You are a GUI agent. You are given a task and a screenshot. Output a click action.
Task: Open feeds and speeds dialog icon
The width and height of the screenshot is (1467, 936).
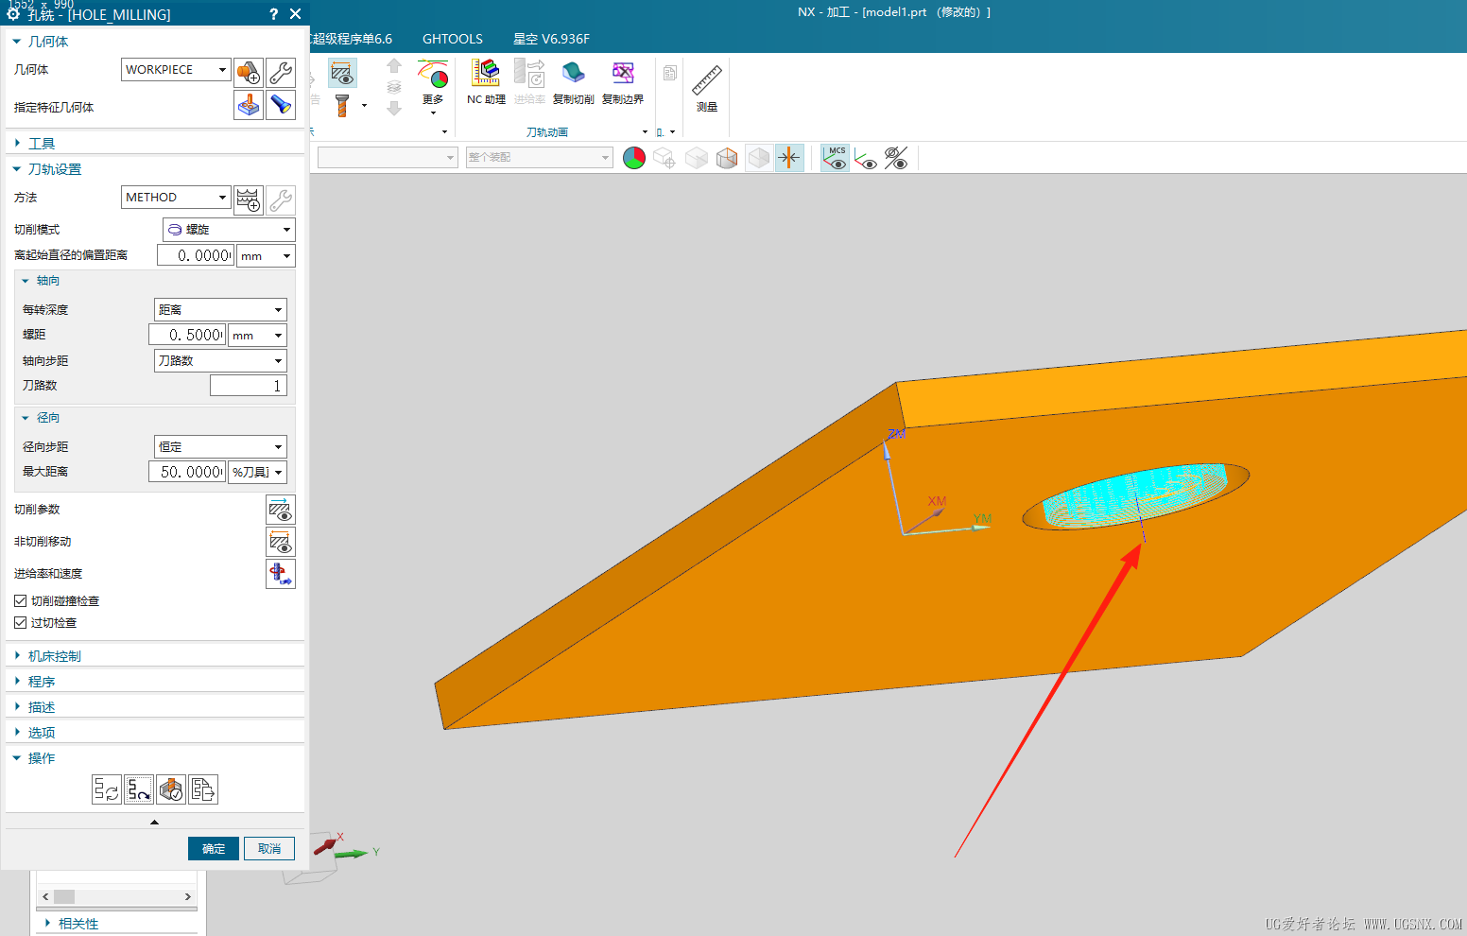point(281,574)
